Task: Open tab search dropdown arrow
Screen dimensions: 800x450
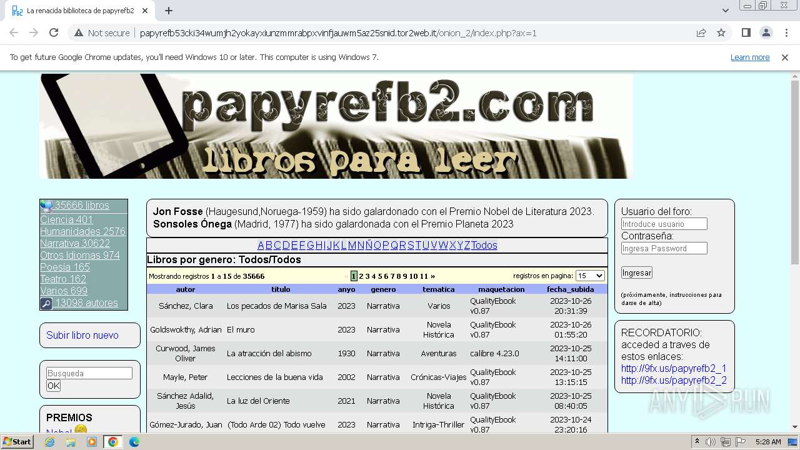Action: click(725, 11)
